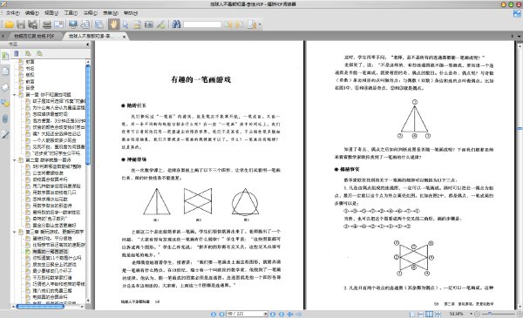Viewport: 523px width, 318px height.
Task: Go forward to the next view
Action: coord(299,314)
